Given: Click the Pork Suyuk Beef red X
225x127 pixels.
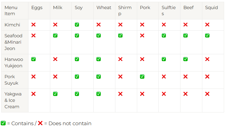Looking at the screenshot, I should [185, 76].
